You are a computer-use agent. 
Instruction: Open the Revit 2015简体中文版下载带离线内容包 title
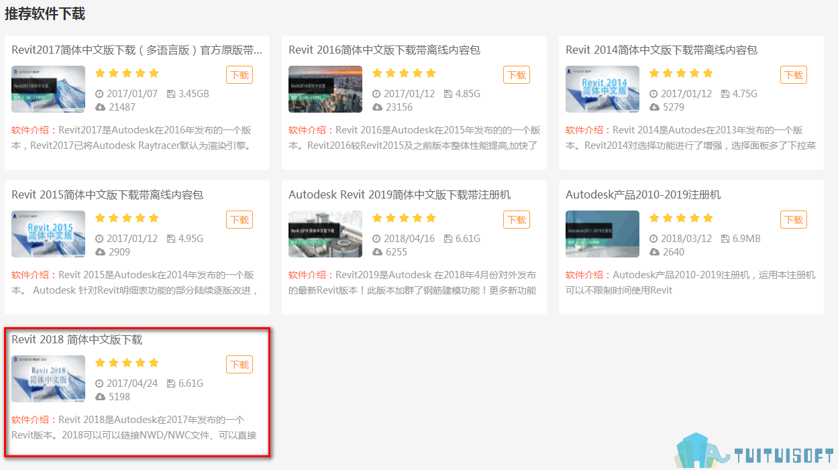point(107,195)
